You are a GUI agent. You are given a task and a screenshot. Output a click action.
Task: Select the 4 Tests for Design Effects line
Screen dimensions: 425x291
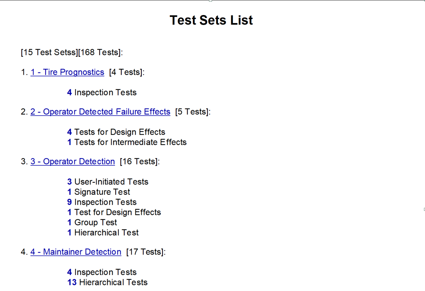tap(116, 132)
